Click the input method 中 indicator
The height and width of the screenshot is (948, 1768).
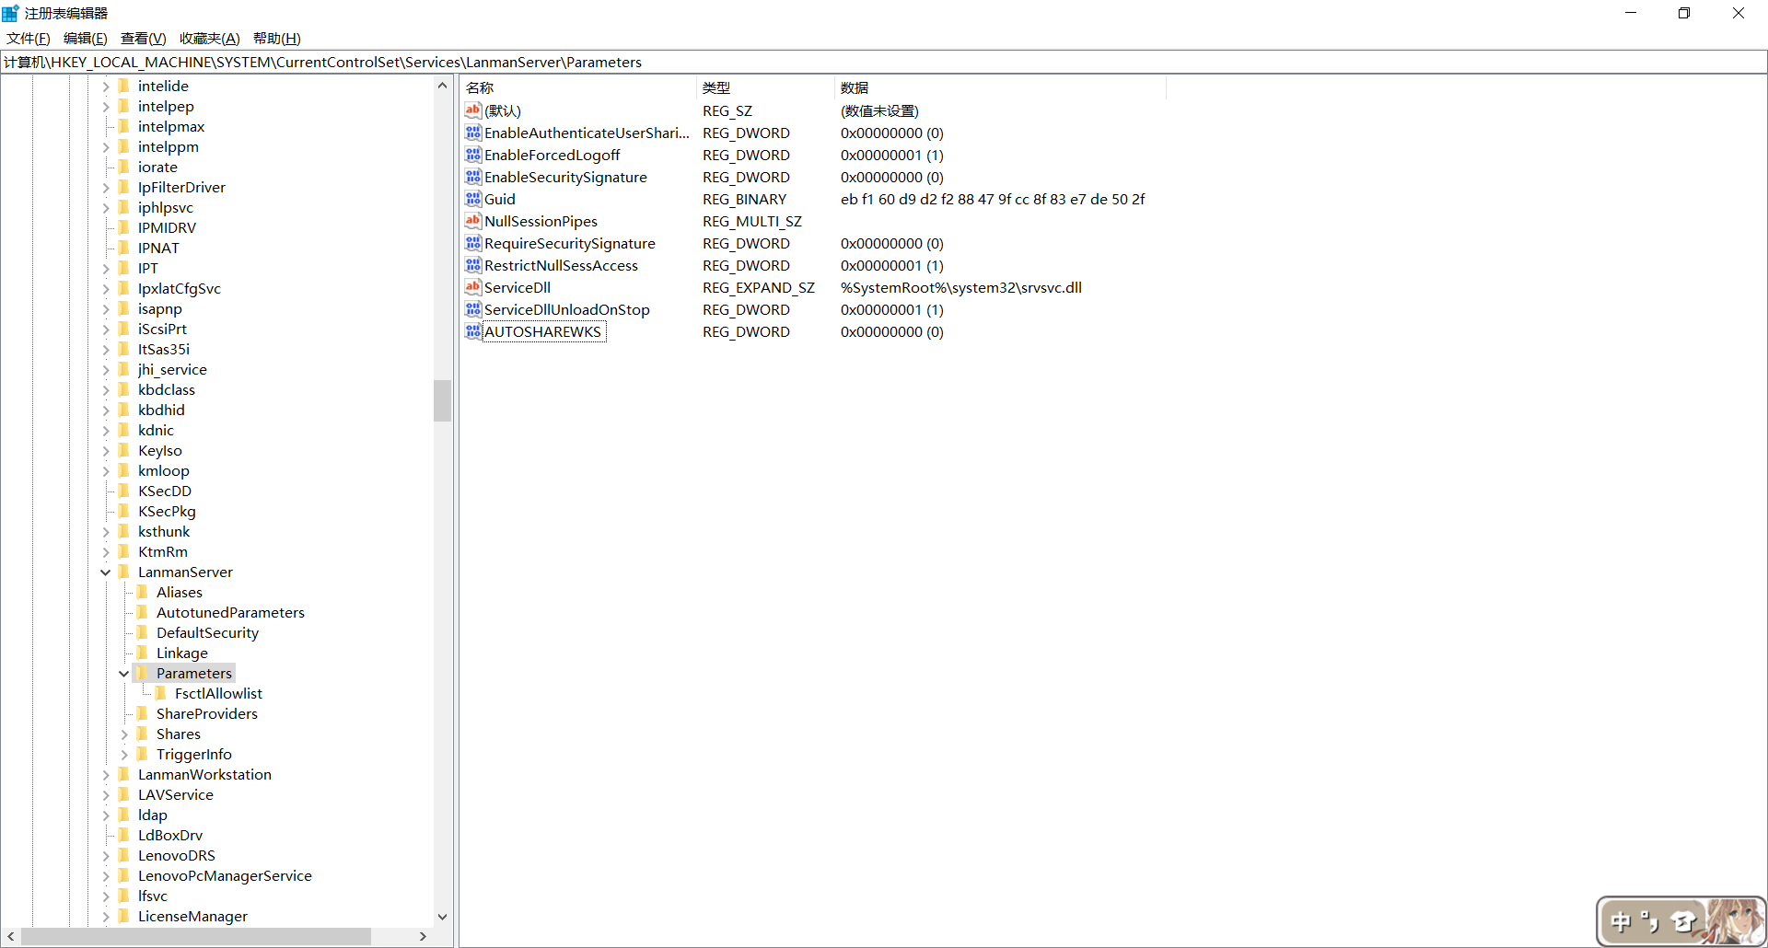coord(1622,921)
